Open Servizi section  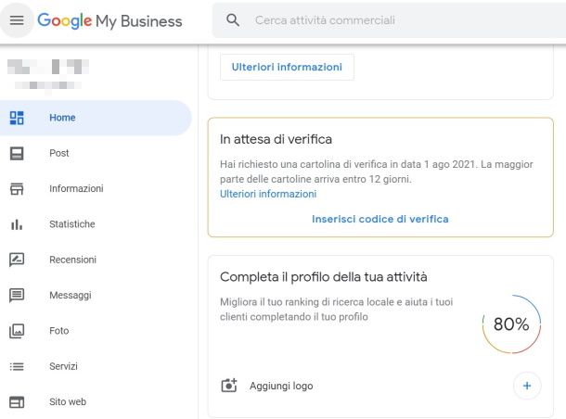[96, 366]
